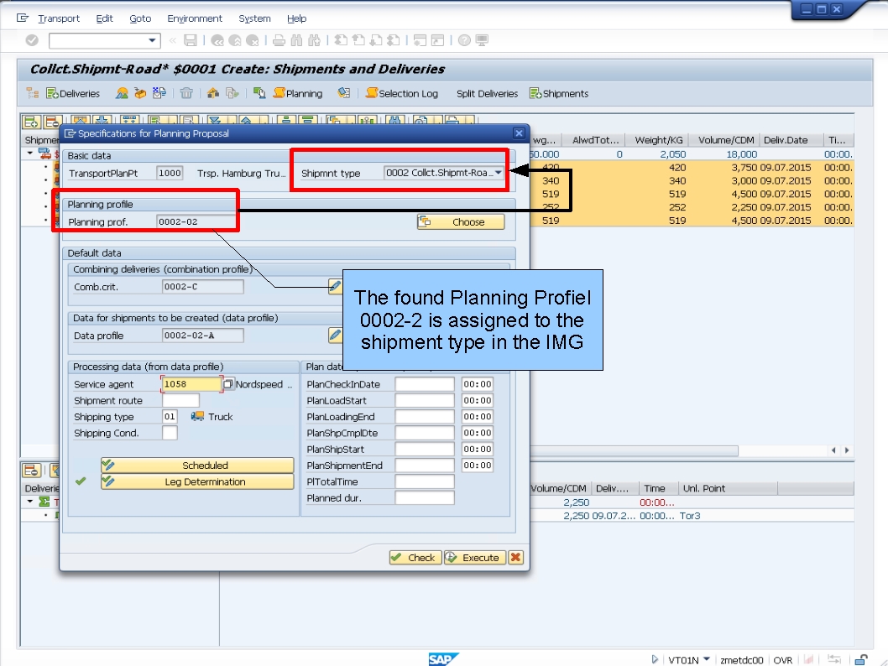Click the Check button

click(x=414, y=557)
